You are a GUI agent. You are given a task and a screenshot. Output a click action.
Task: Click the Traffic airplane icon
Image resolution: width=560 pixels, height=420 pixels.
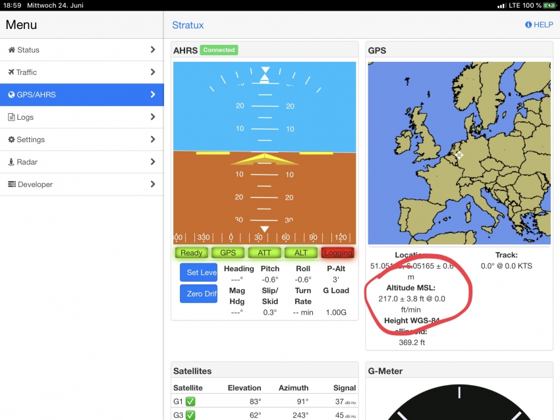11,72
